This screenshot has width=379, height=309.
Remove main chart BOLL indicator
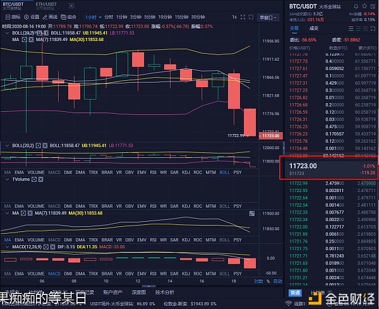click(x=46, y=33)
